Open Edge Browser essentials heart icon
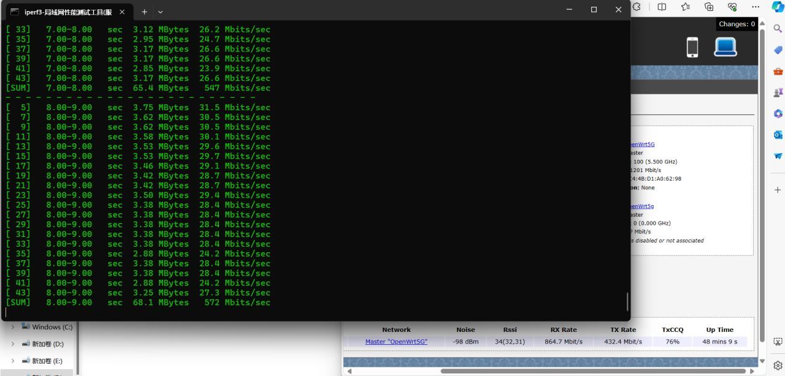 click(732, 7)
